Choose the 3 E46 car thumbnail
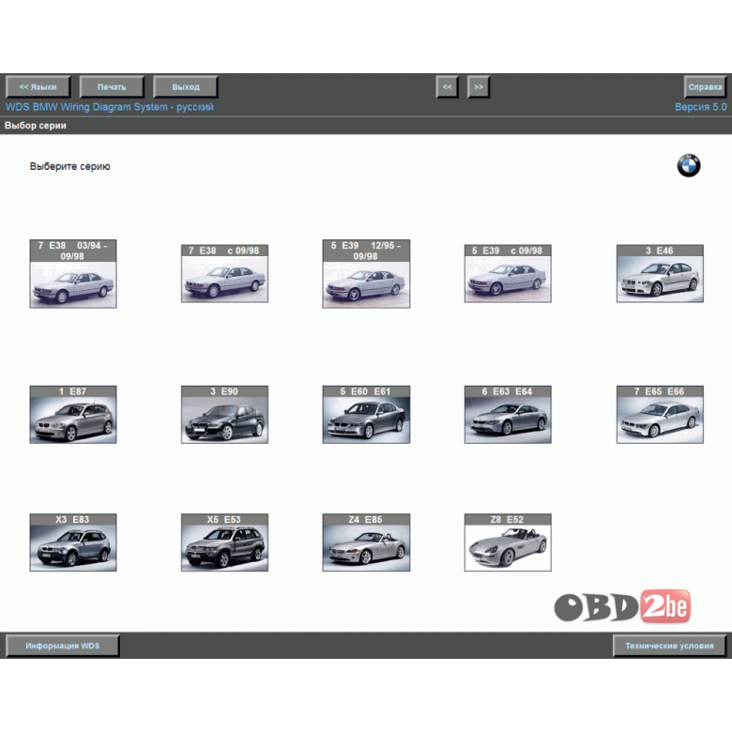732x732 pixels. tap(660, 274)
